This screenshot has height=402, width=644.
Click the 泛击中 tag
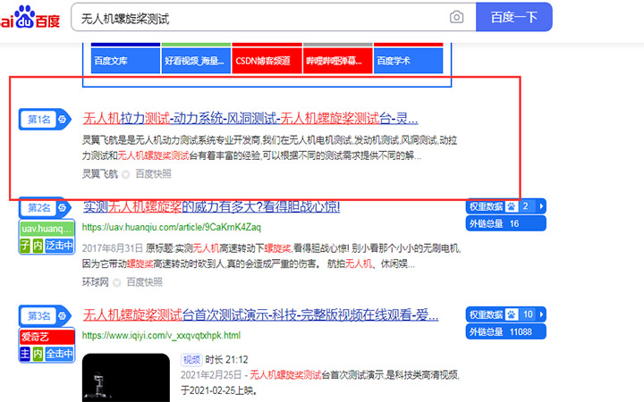pos(59,246)
